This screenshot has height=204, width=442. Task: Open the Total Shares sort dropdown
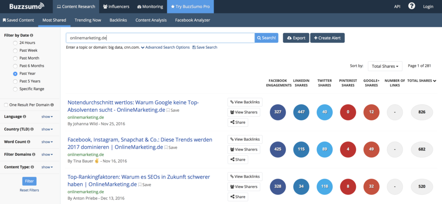click(x=385, y=66)
